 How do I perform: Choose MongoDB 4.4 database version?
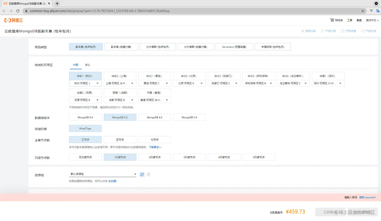tap(85, 117)
